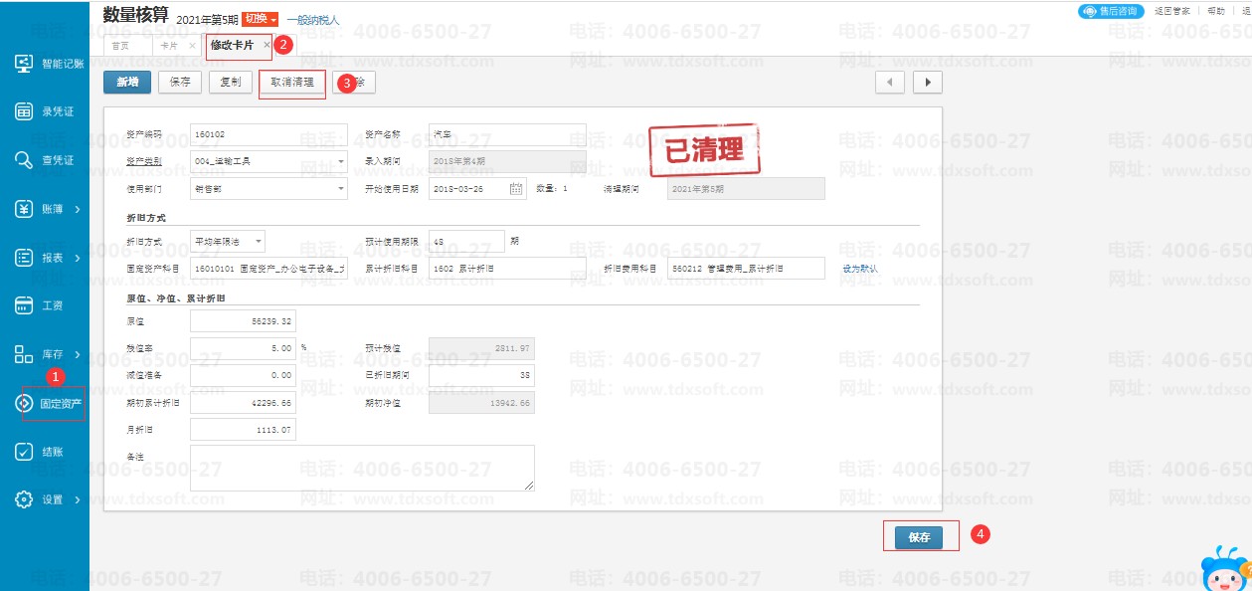Expand the 资产类别 dropdown
This screenshot has width=1252, height=591.
pyautogui.click(x=340, y=161)
